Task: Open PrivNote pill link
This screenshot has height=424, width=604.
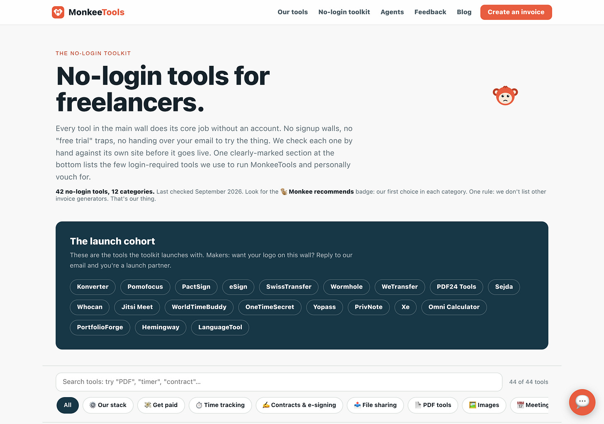Action: pyautogui.click(x=368, y=307)
